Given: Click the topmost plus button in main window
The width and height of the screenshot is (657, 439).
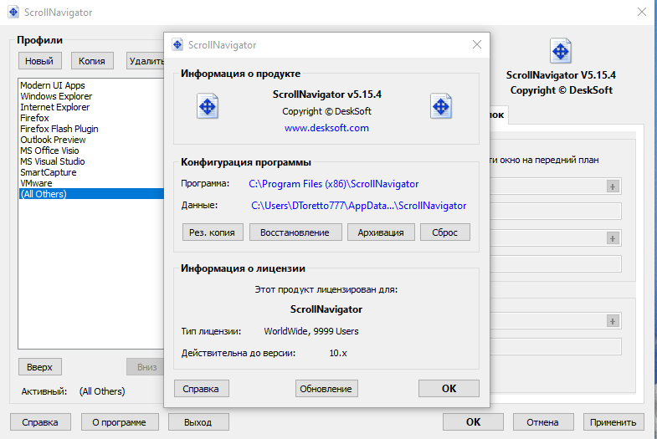Looking at the screenshot, I should [x=613, y=186].
